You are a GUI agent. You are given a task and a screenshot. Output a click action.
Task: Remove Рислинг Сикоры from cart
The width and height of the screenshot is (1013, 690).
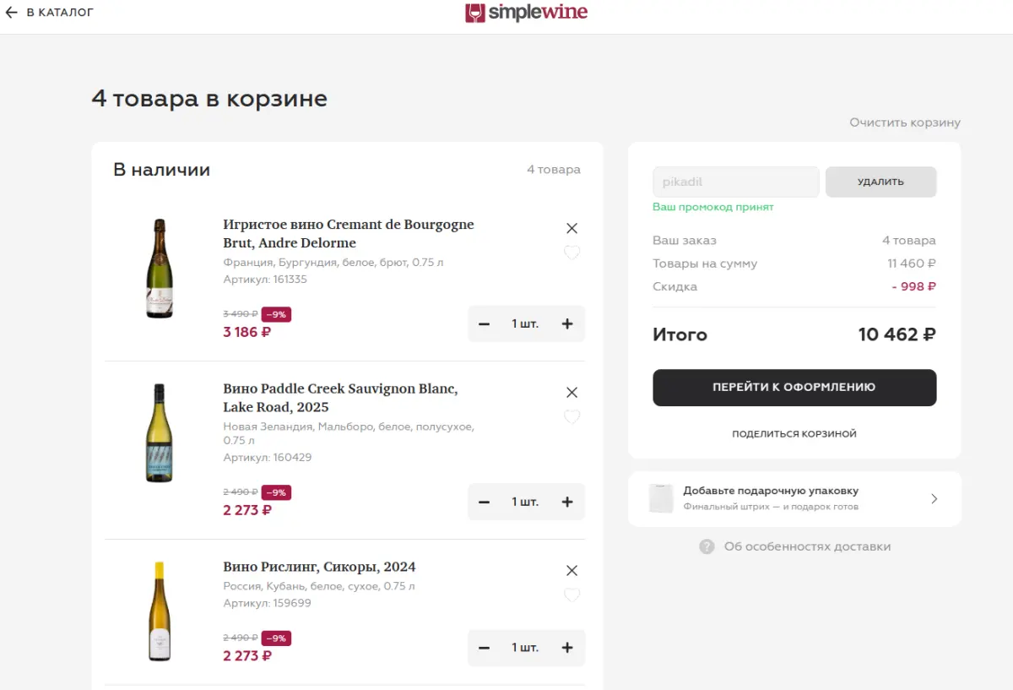click(572, 570)
